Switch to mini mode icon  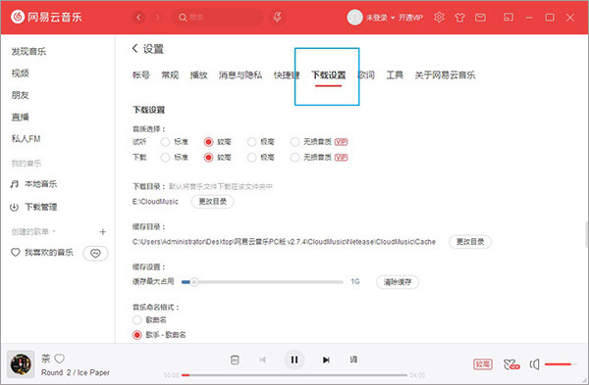[509, 18]
